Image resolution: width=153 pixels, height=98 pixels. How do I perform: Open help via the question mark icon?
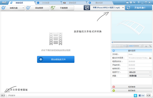coord(138,3)
